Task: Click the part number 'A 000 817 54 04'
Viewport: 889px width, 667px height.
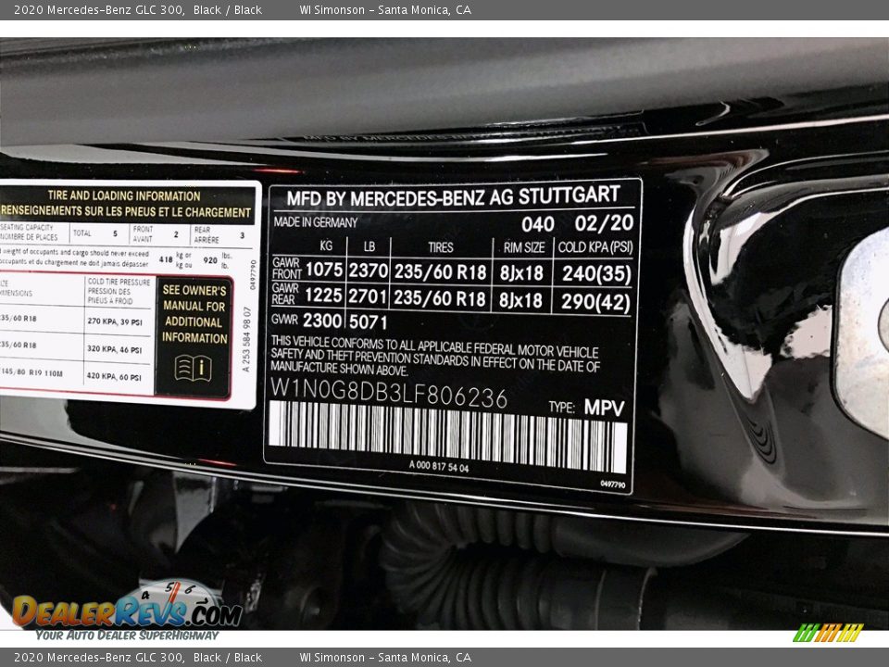Action: pyautogui.click(x=439, y=467)
